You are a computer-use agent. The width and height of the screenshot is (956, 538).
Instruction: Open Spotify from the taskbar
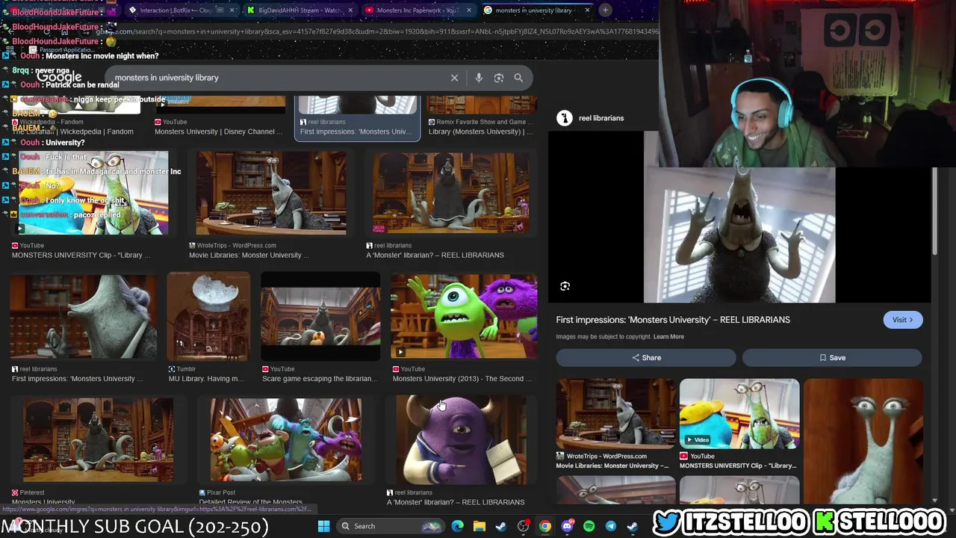[589, 526]
